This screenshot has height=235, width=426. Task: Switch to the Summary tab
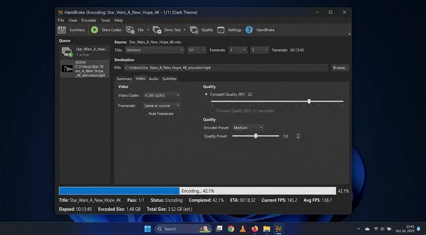pos(124,79)
